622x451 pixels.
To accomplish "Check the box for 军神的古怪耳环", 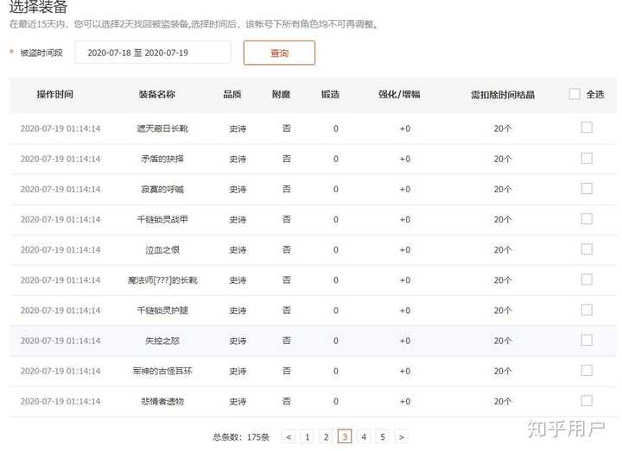I will [x=587, y=370].
